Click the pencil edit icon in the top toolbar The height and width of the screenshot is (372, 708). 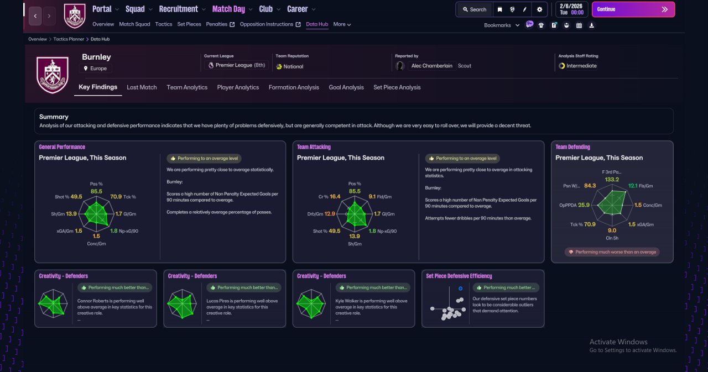(525, 9)
